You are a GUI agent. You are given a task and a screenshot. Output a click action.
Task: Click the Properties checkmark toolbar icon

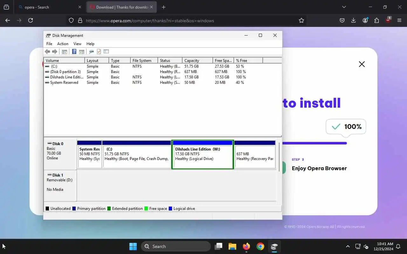[99, 51]
